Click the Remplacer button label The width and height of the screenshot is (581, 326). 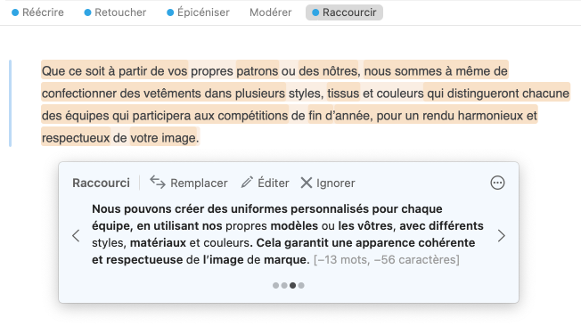click(x=199, y=183)
